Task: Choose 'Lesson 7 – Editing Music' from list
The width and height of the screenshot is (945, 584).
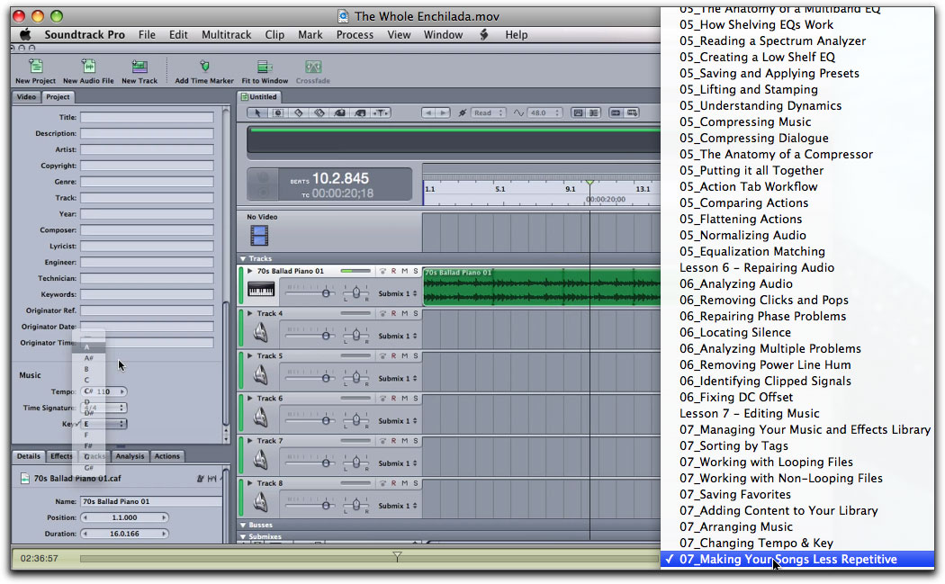Action: pos(749,413)
